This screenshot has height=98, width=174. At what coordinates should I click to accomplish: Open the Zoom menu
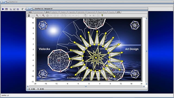pyautogui.click(x=48, y=12)
